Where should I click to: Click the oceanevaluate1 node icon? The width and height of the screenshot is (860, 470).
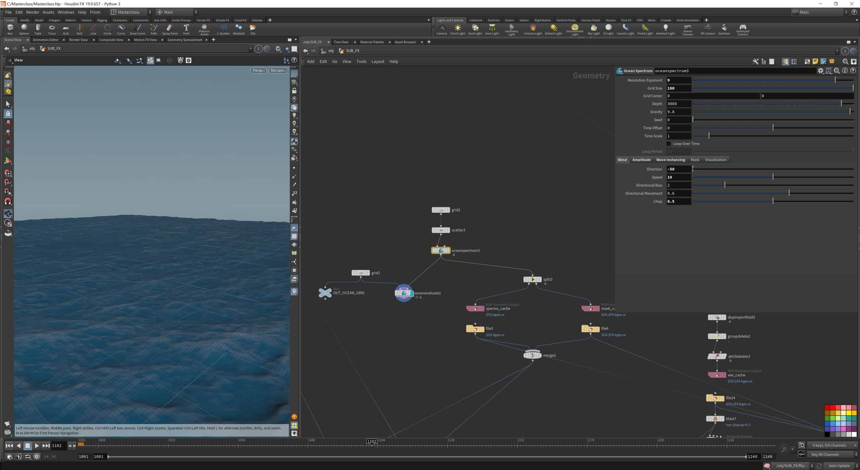click(404, 293)
